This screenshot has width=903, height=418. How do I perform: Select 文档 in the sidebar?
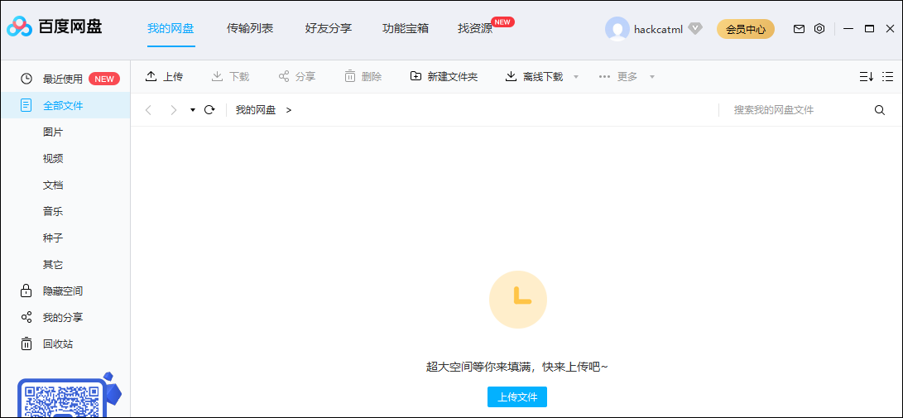(x=53, y=185)
